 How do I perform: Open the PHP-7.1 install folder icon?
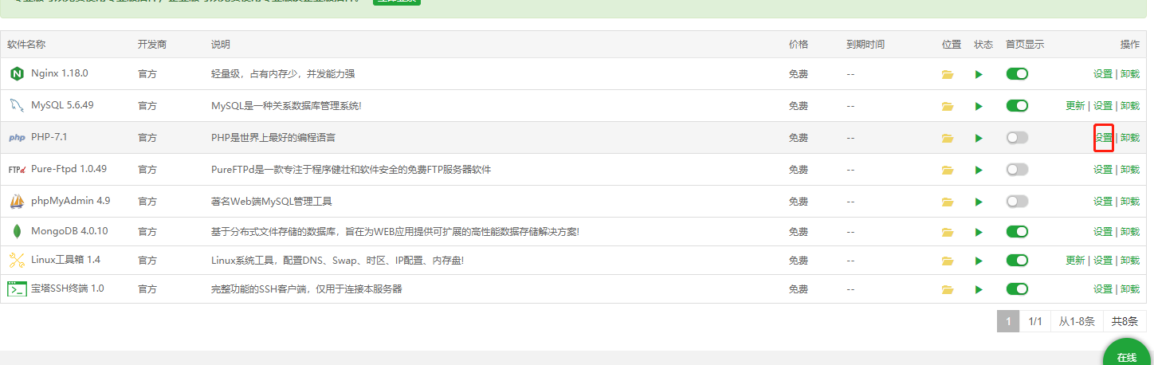click(x=948, y=139)
